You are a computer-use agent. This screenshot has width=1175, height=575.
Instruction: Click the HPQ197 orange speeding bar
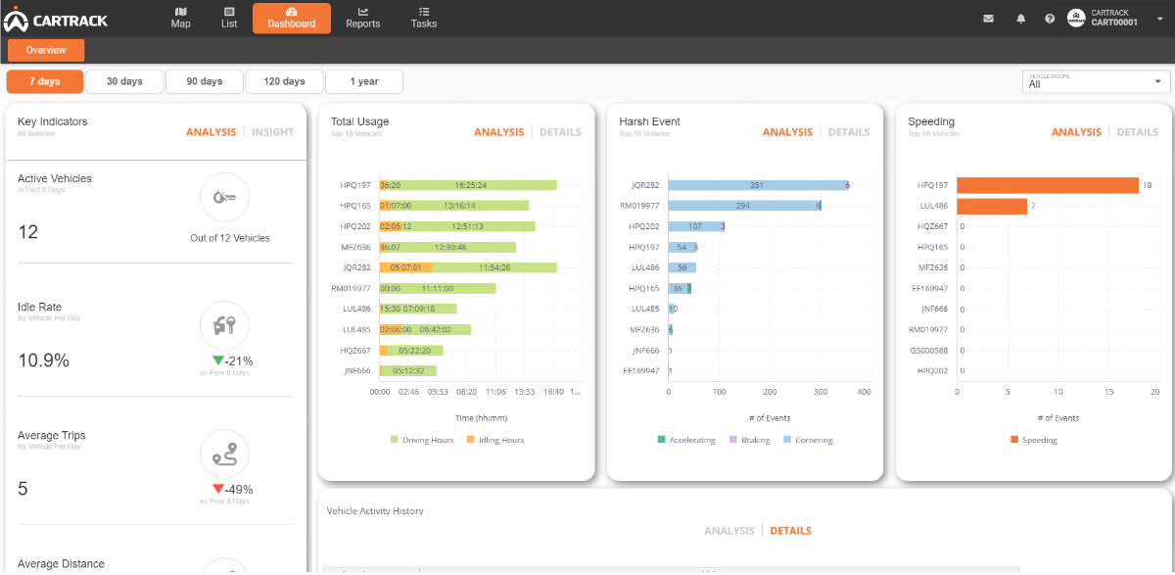tap(1047, 185)
